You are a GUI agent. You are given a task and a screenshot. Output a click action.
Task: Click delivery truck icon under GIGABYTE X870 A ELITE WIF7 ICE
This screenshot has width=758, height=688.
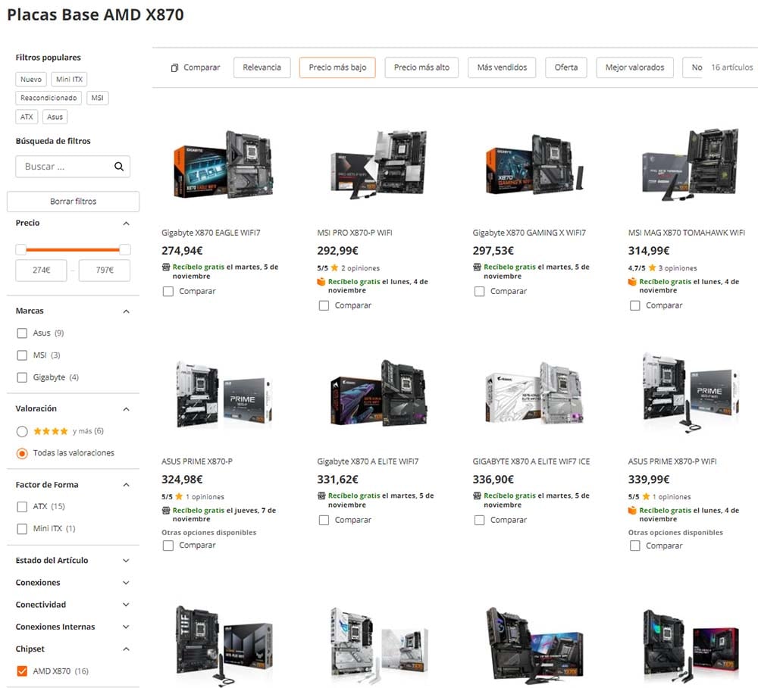pyautogui.click(x=477, y=496)
